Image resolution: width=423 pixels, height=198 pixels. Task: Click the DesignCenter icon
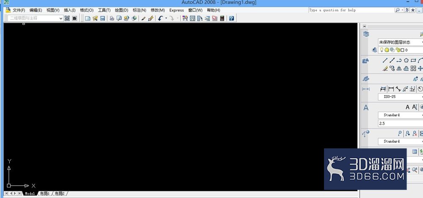pyautogui.click(x=192, y=18)
